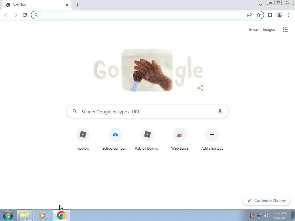295x221 pixels.
Task: Open the volume control in system tray
Action: (x=266, y=216)
